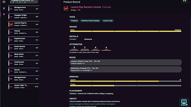Open the hamburger menu in sidebar
The width and height of the screenshot is (191, 107).
pos(4,8)
